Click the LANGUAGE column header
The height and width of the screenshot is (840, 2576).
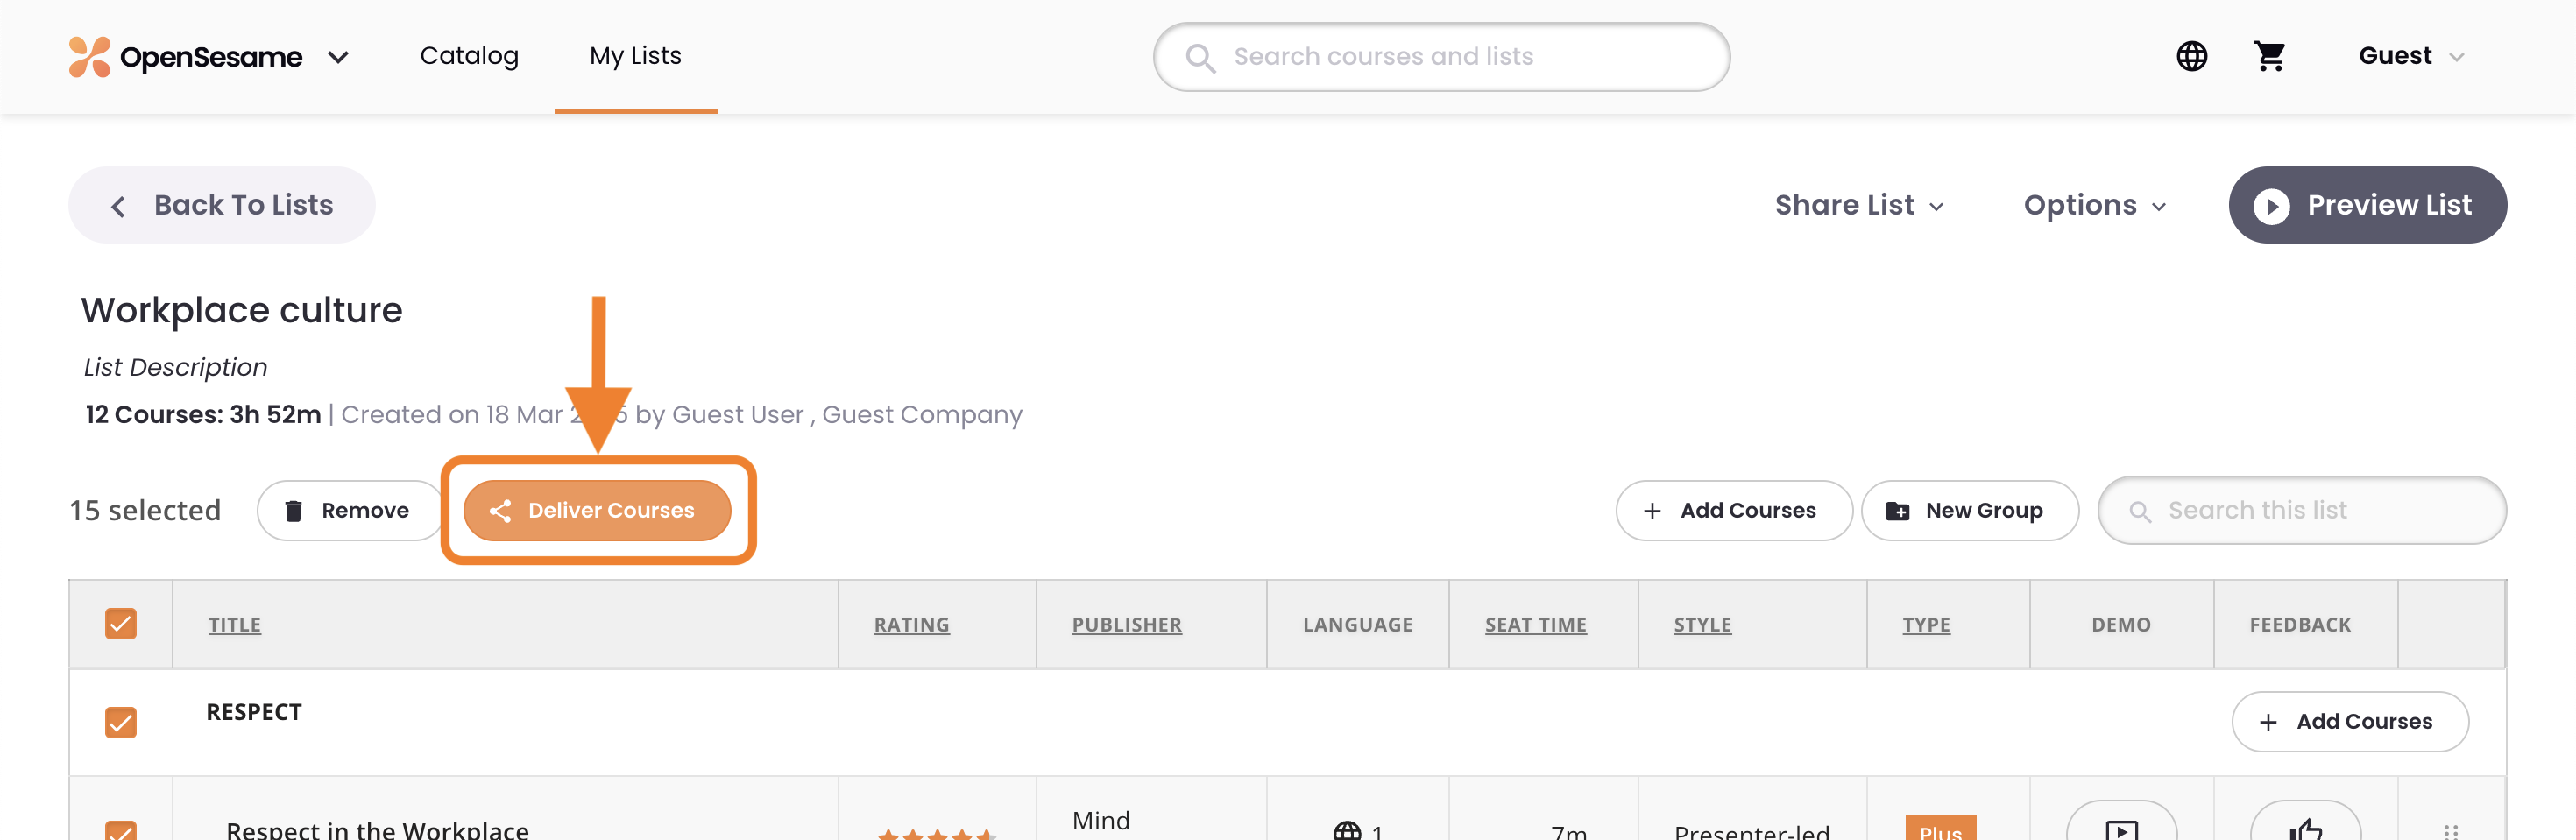click(x=1357, y=624)
